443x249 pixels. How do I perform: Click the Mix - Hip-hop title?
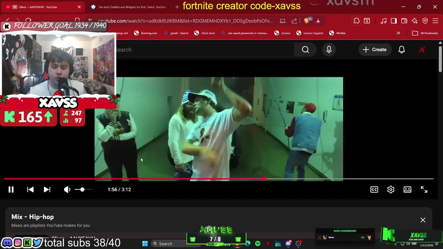point(33,217)
